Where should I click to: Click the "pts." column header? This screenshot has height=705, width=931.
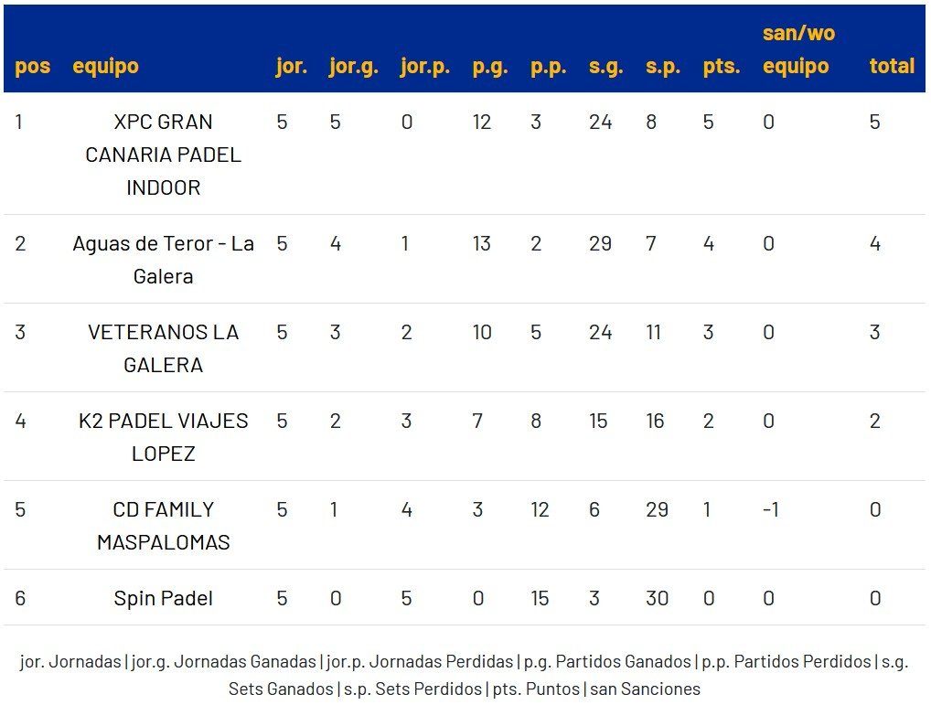tap(722, 66)
